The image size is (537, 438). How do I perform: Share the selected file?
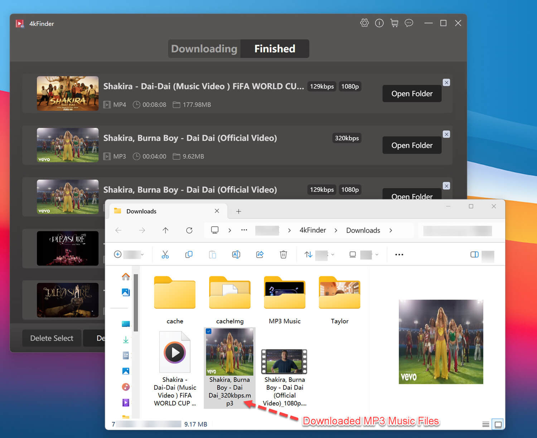(x=260, y=254)
